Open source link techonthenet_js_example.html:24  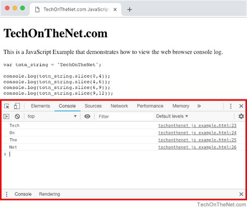pyautogui.click(x=197, y=133)
